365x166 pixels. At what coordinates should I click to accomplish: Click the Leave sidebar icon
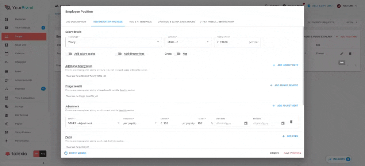tap(7, 71)
